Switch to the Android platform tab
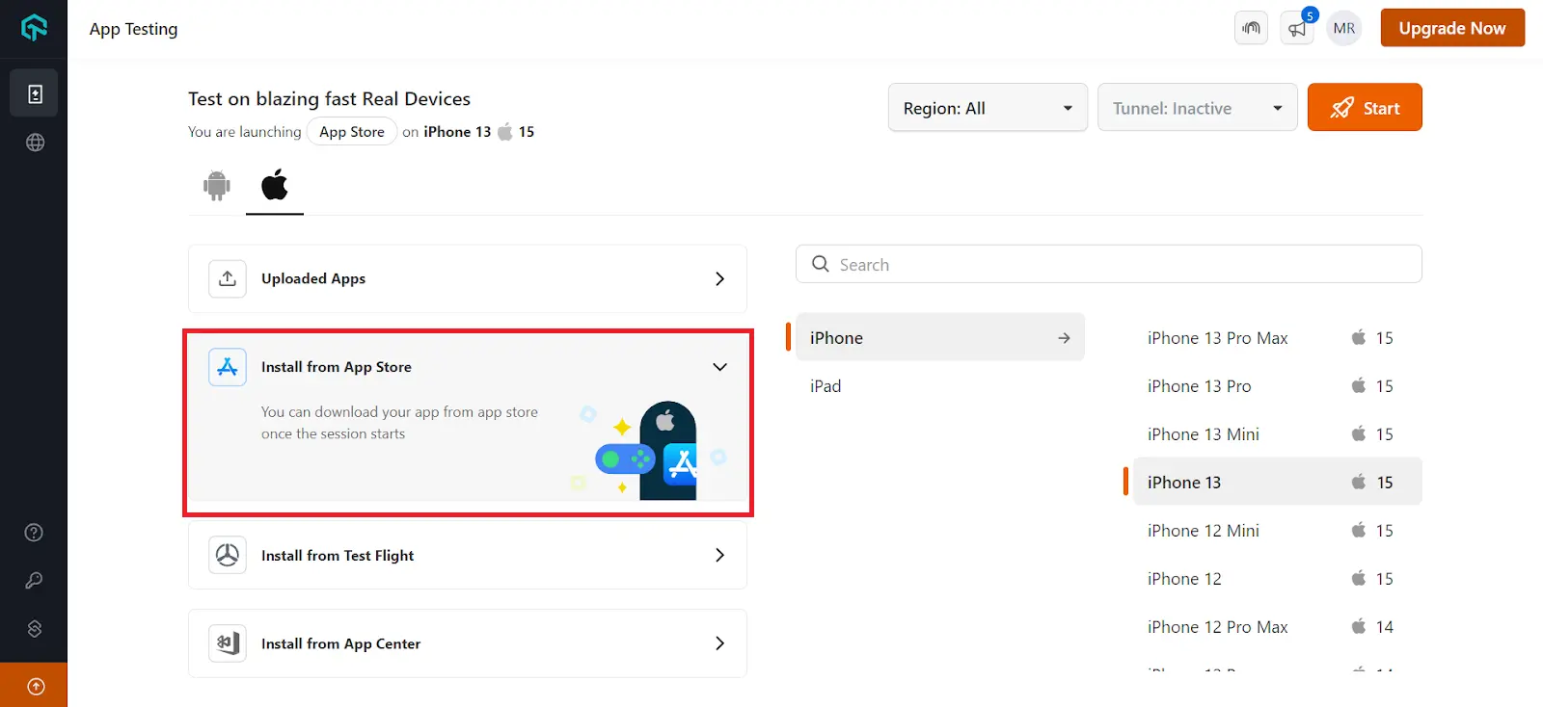Image resolution: width=1543 pixels, height=707 pixels. point(217,185)
